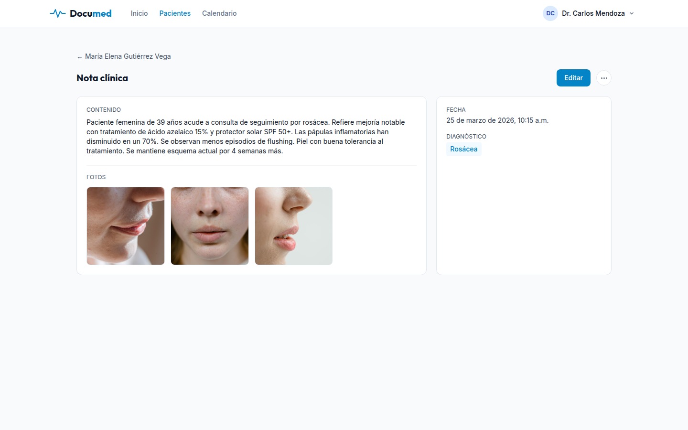
Task: Open the side profile photo thumbnail
Action: [294, 226]
